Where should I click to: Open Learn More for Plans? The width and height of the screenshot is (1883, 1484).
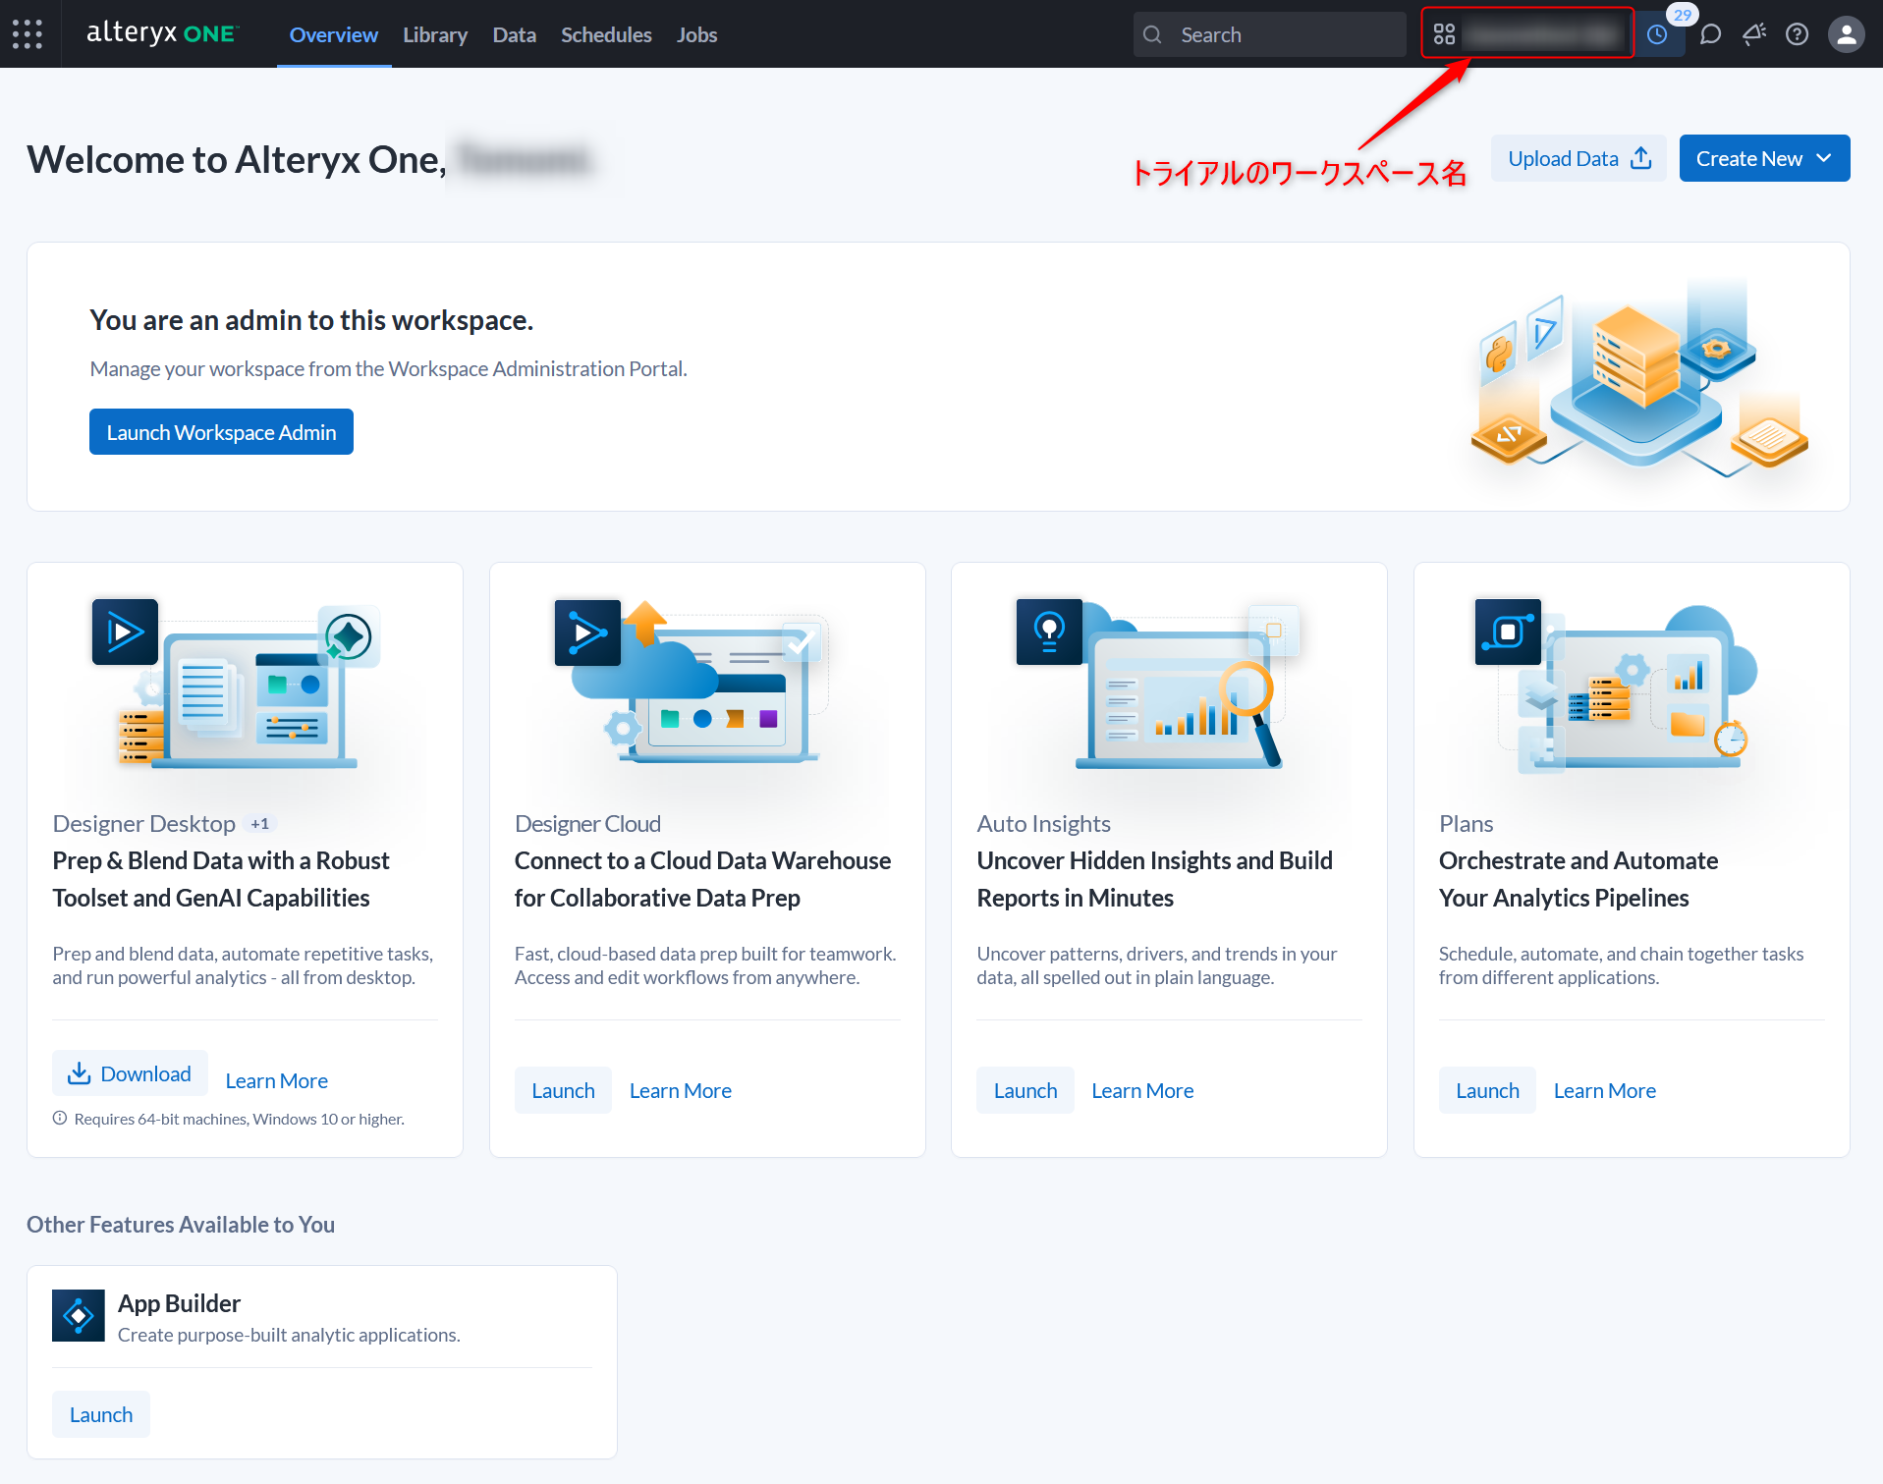point(1605,1090)
